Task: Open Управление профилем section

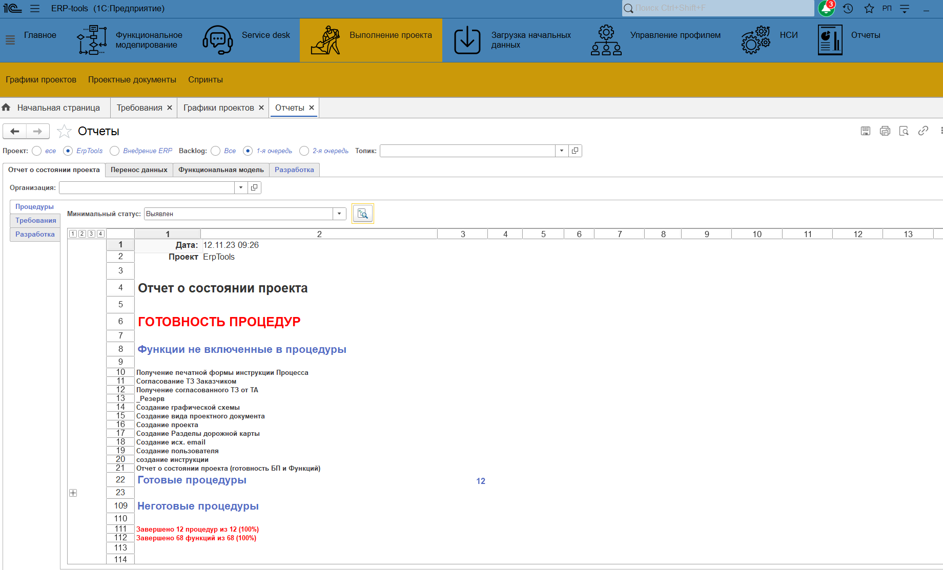Action: (x=655, y=40)
